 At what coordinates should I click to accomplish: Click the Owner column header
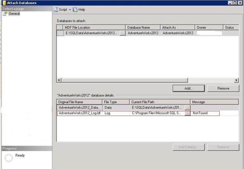(x=209, y=27)
